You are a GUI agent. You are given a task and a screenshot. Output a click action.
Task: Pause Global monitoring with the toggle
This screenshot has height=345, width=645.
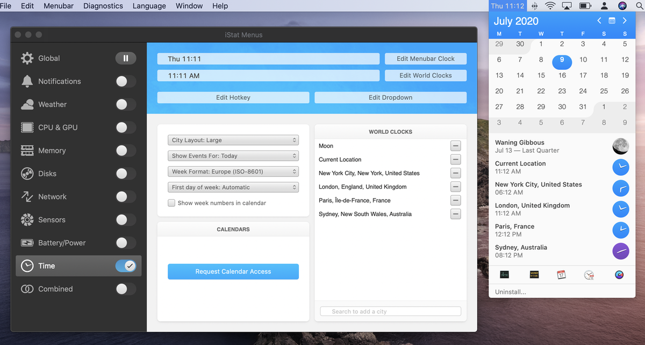126,58
